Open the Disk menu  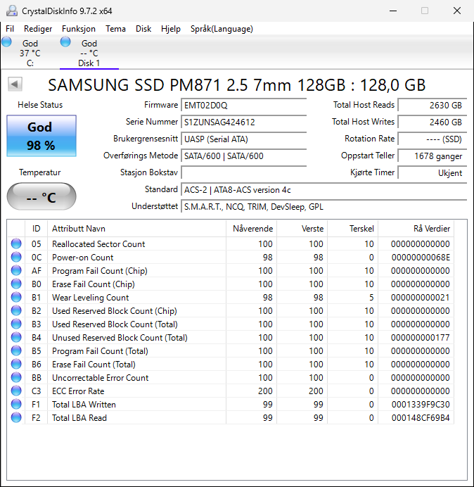143,29
